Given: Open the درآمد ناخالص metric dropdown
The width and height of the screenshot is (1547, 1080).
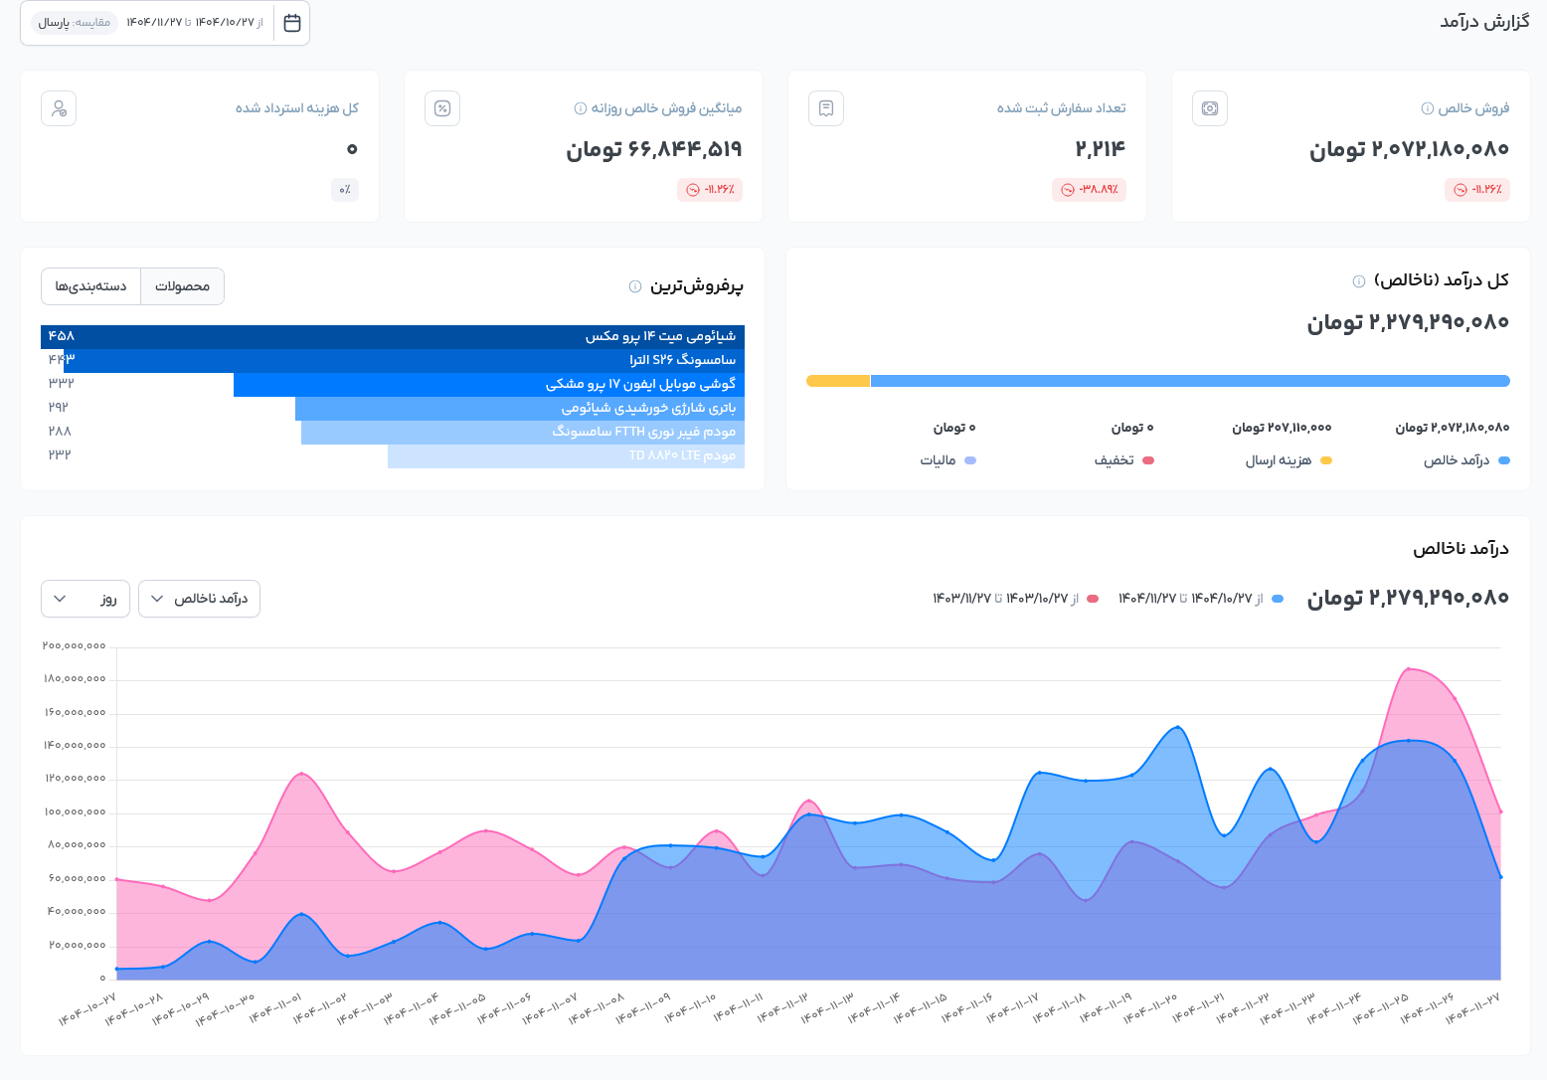Looking at the screenshot, I should (199, 599).
